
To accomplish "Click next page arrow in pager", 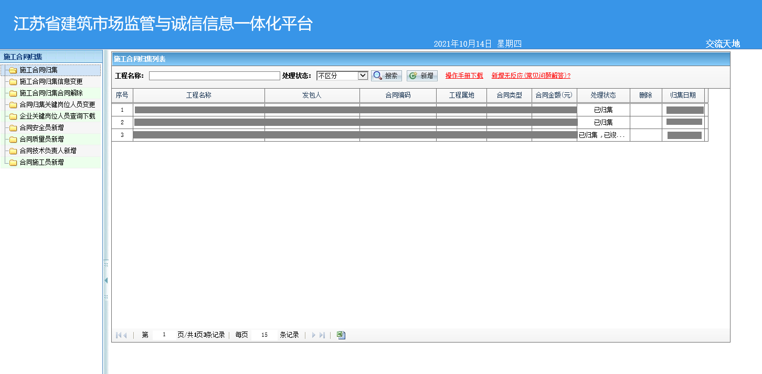I will [314, 335].
